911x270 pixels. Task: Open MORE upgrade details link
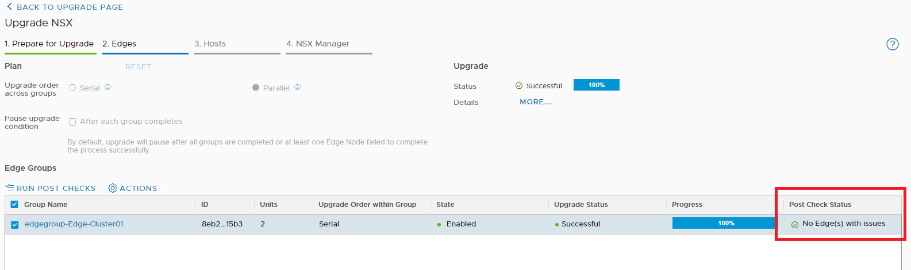point(535,101)
